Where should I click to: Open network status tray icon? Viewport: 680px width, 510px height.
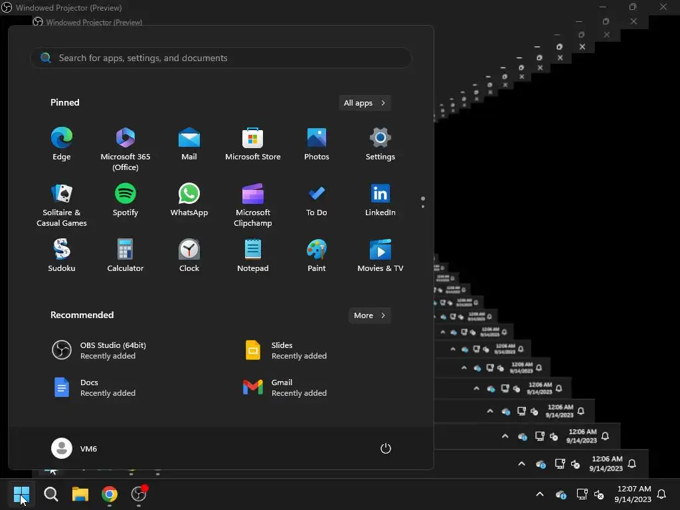582,494
